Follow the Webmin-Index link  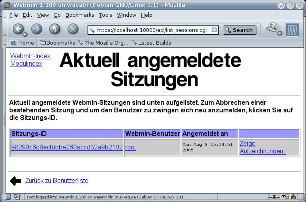pos(30,56)
